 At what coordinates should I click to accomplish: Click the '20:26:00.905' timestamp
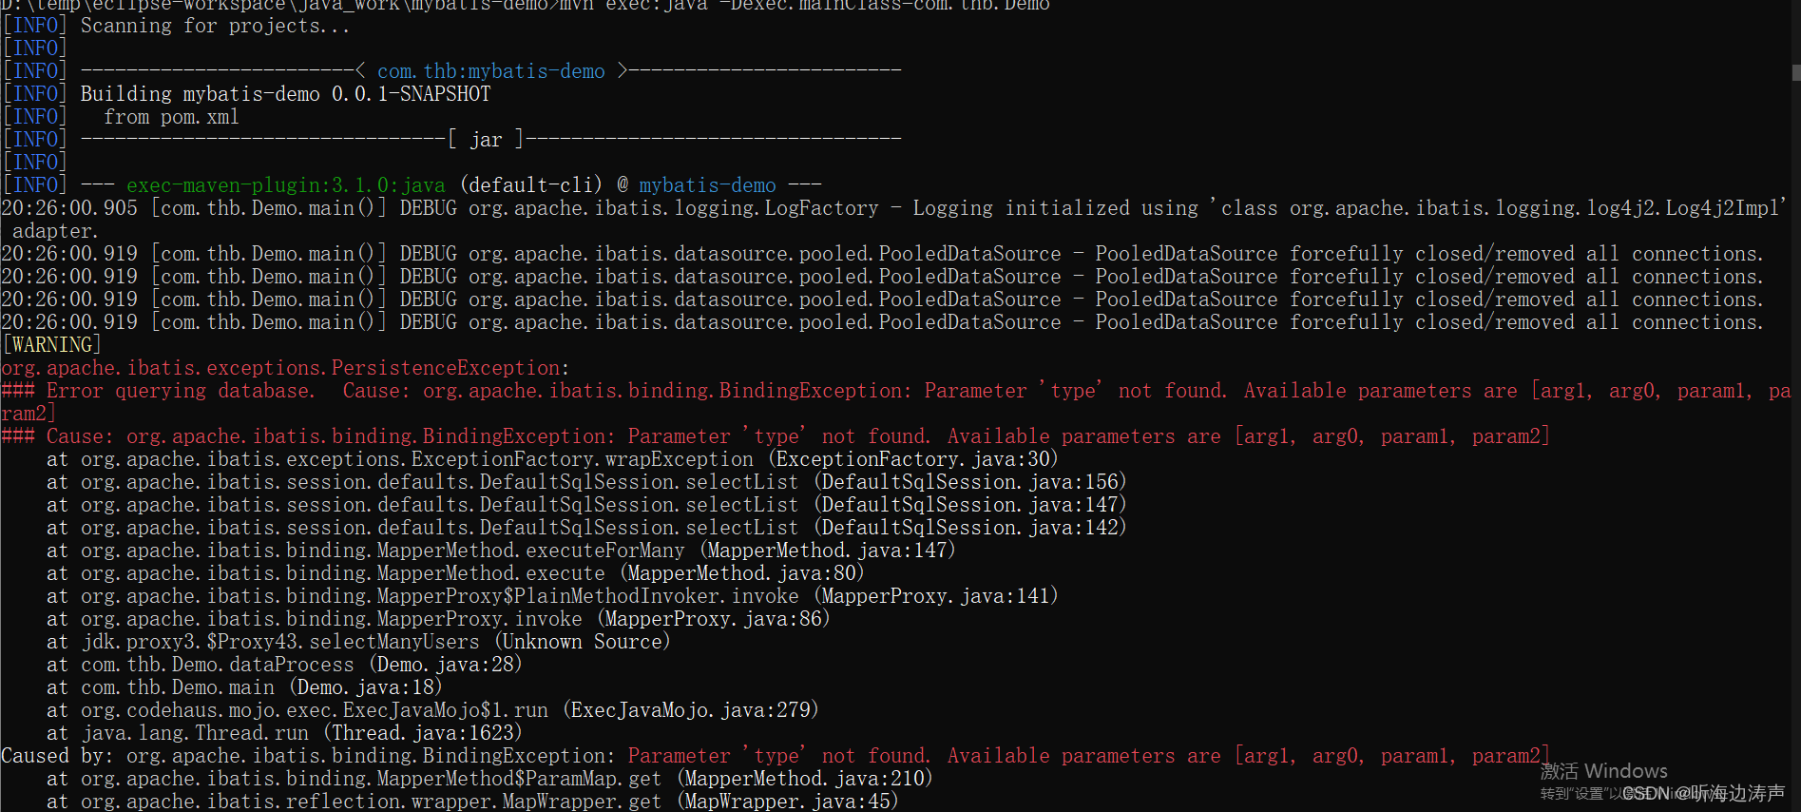coord(69,208)
